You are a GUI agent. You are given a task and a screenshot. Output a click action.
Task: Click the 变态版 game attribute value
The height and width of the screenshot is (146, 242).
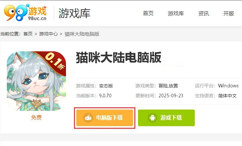106,86
